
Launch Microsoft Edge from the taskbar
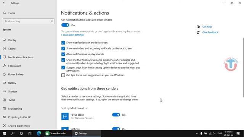click(39, 134)
